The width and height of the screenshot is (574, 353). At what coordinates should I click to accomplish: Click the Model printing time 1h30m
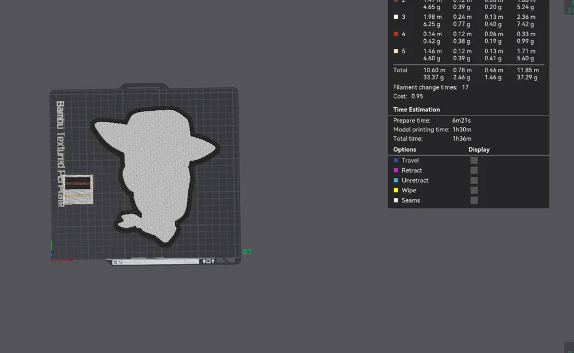pyautogui.click(x=461, y=130)
